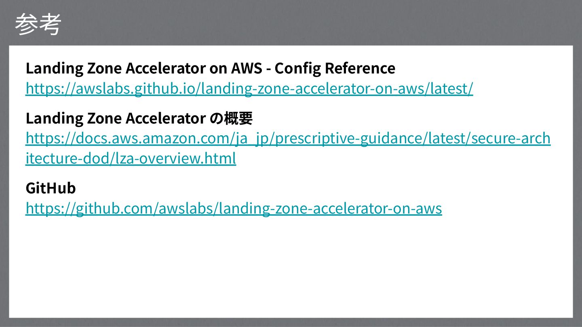
Task: Click the slide title '参考'
Action: 38,24
